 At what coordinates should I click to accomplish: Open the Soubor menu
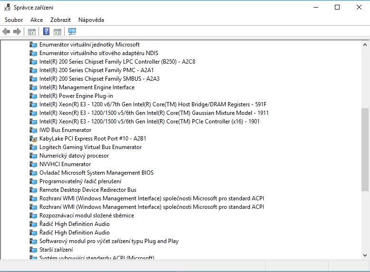pos(14,20)
